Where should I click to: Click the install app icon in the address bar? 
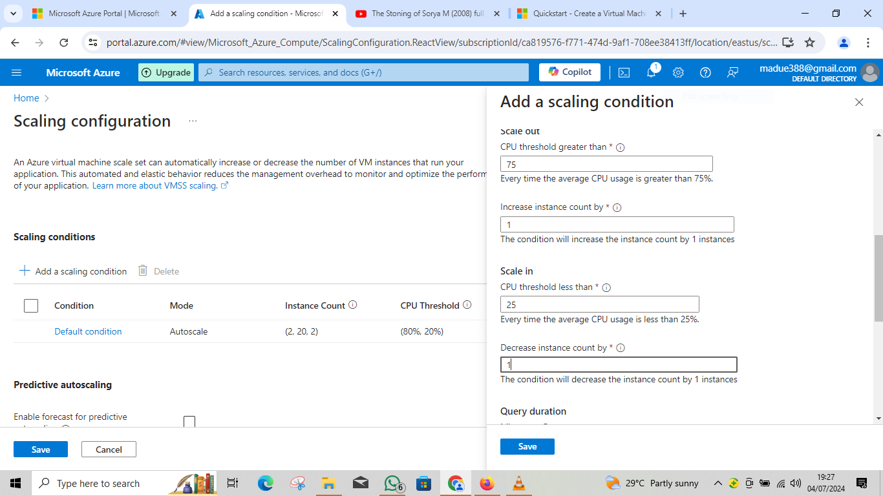(x=787, y=43)
